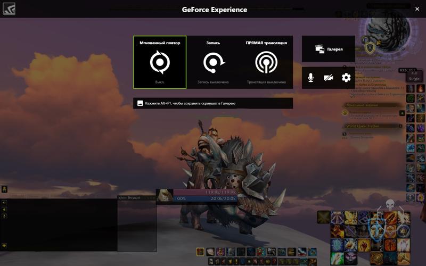Click the top speaker icon beside the chat
The height and width of the screenshot is (266, 426).
(x=4, y=203)
